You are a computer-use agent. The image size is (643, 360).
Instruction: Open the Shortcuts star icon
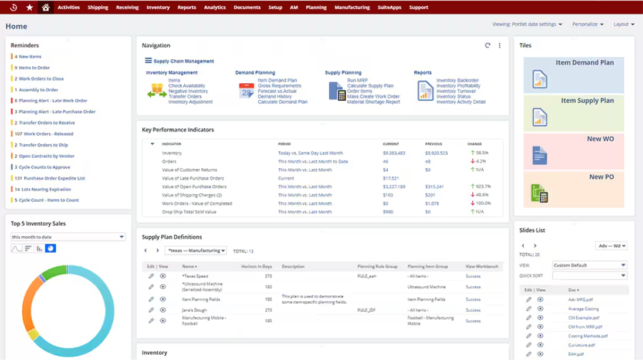29,8
